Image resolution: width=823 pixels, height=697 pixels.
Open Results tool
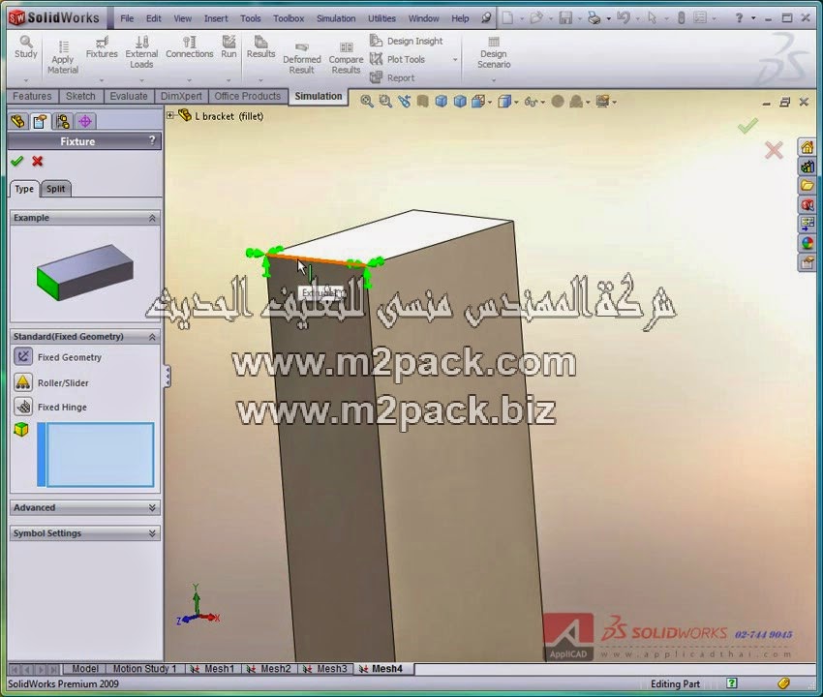click(x=260, y=46)
